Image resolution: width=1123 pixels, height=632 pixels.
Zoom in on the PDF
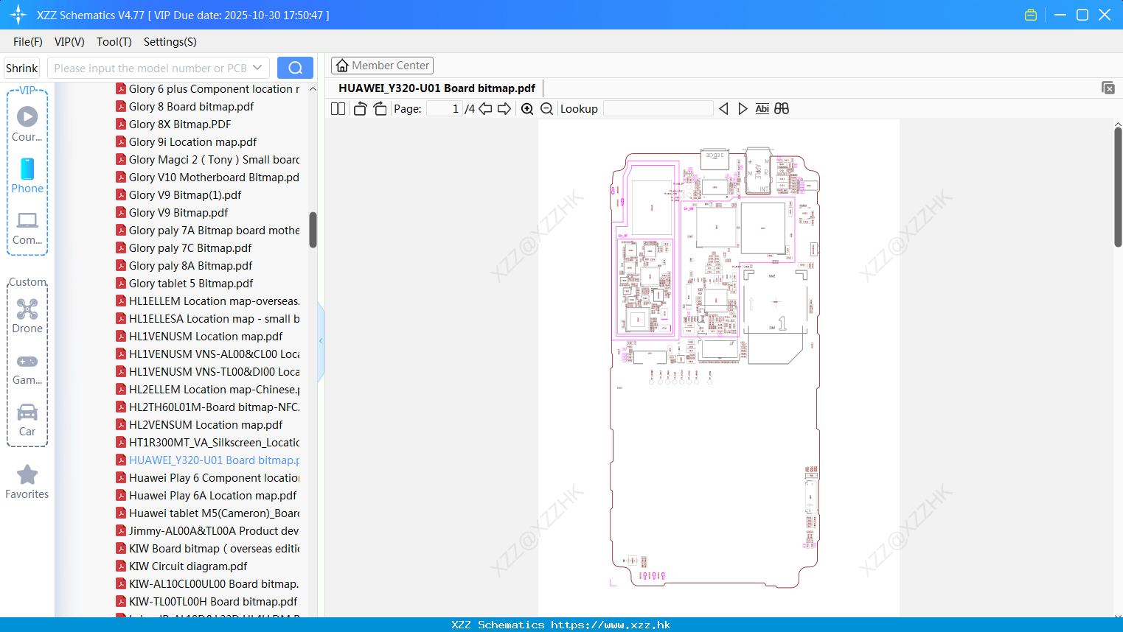point(527,109)
